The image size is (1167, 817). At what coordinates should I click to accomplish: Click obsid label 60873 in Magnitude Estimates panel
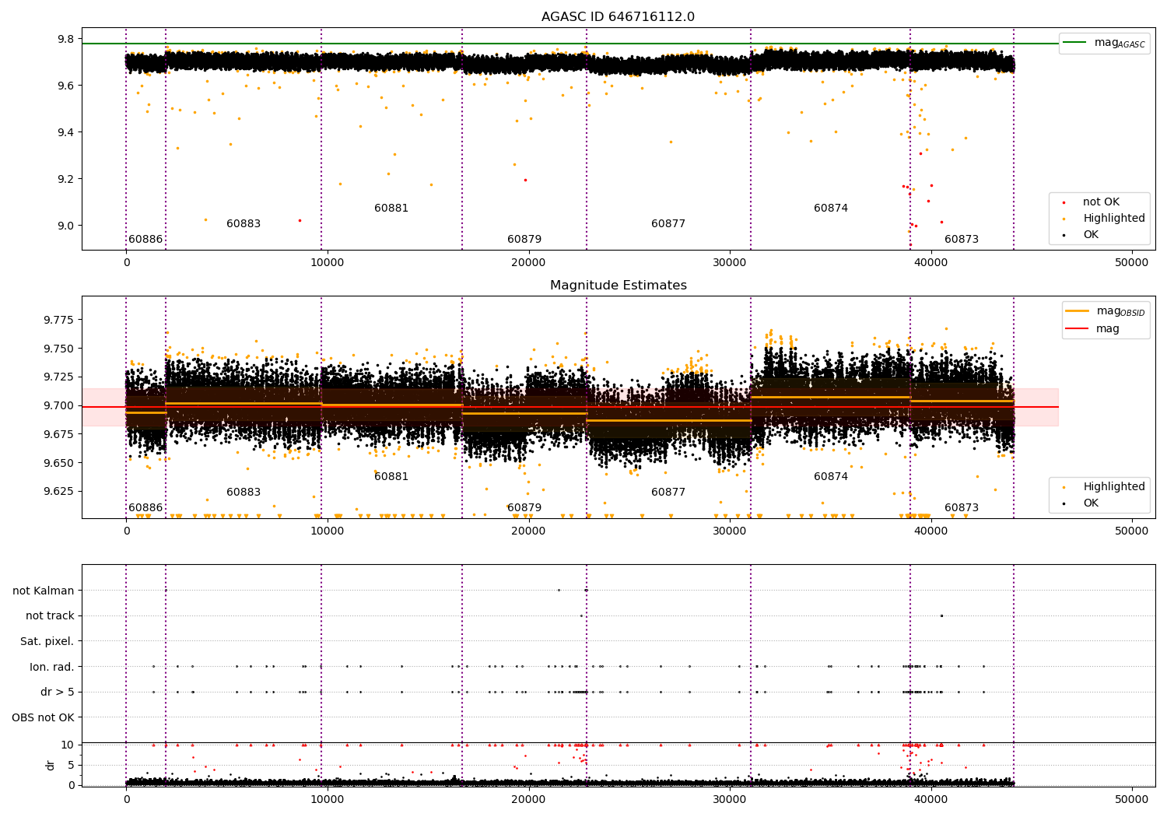click(x=962, y=508)
